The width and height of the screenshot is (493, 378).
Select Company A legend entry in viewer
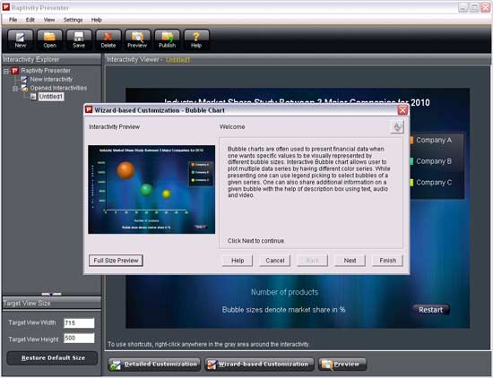click(431, 140)
